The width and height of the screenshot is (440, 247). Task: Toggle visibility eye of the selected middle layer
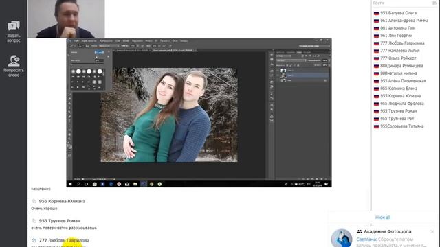pos(278,75)
